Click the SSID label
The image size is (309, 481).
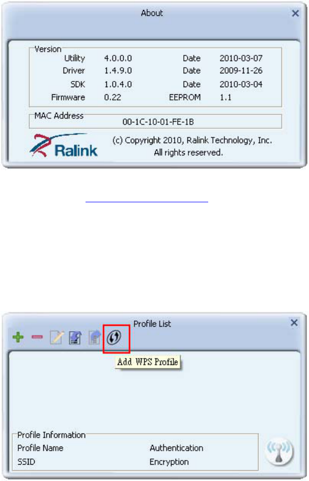pos(26,462)
